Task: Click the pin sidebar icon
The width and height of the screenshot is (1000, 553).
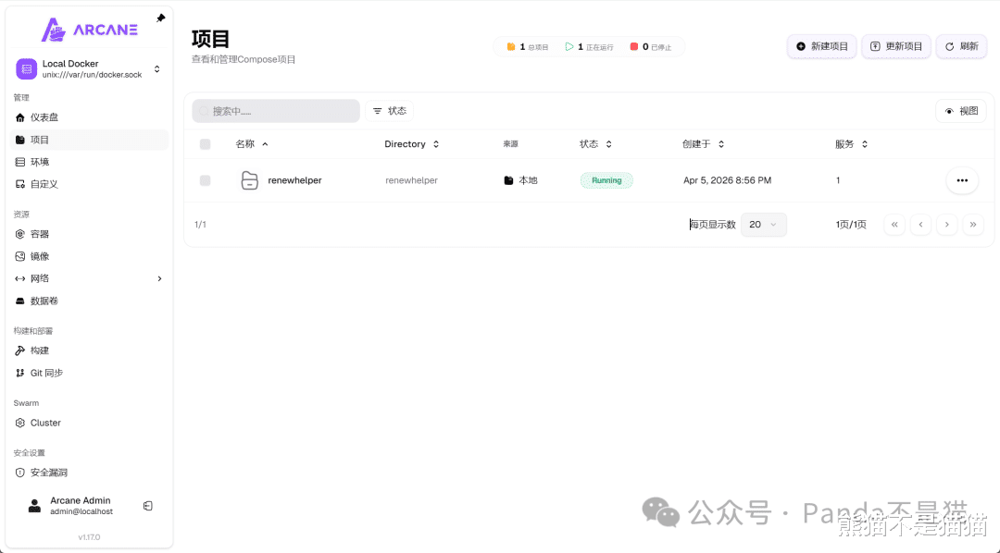Action: coord(161,18)
